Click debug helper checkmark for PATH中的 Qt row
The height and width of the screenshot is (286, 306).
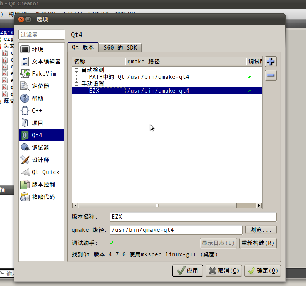click(x=249, y=77)
